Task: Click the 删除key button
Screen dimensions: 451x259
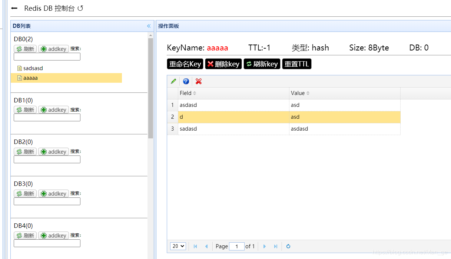Action: click(223, 64)
